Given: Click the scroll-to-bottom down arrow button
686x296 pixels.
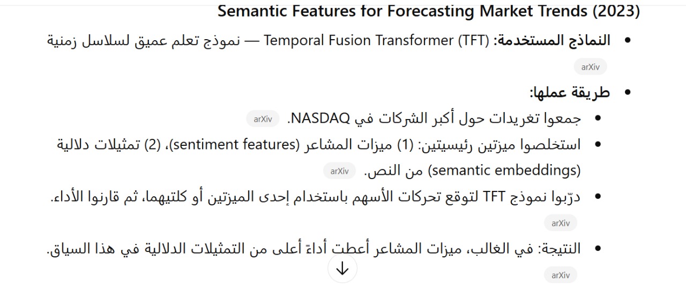Looking at the screenshot, I should 342,269.
